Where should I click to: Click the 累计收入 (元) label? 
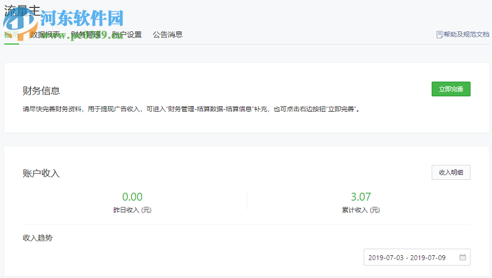(361, 210)
